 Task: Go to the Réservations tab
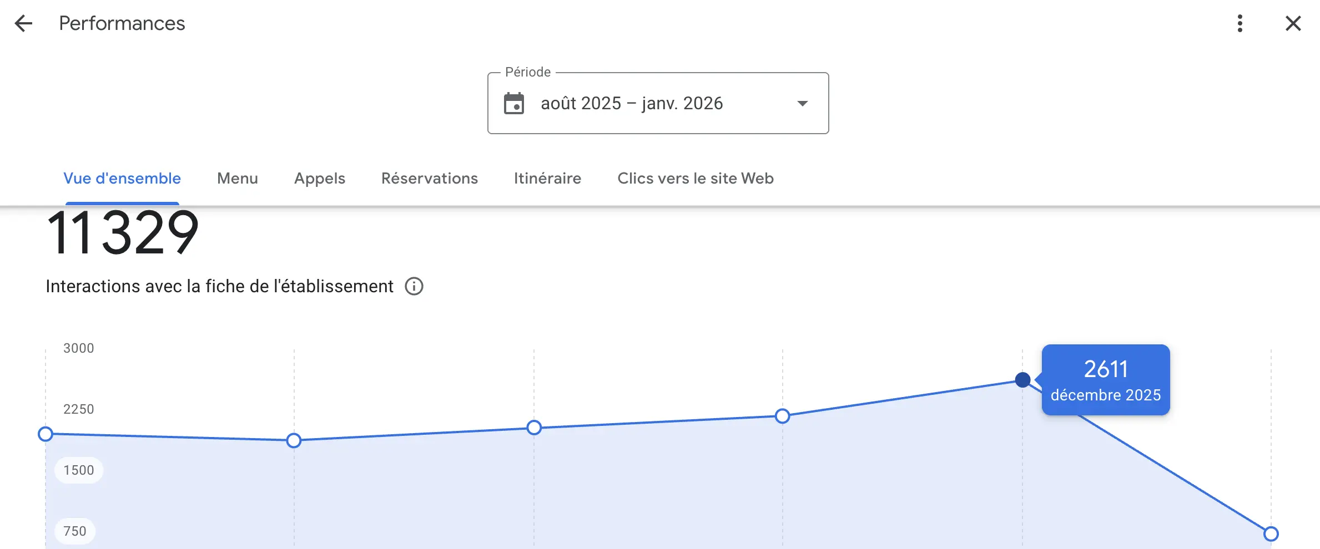point(429,179)
